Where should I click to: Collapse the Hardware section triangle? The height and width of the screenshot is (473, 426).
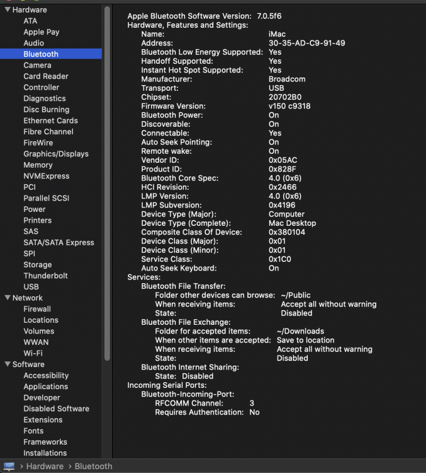8,9
